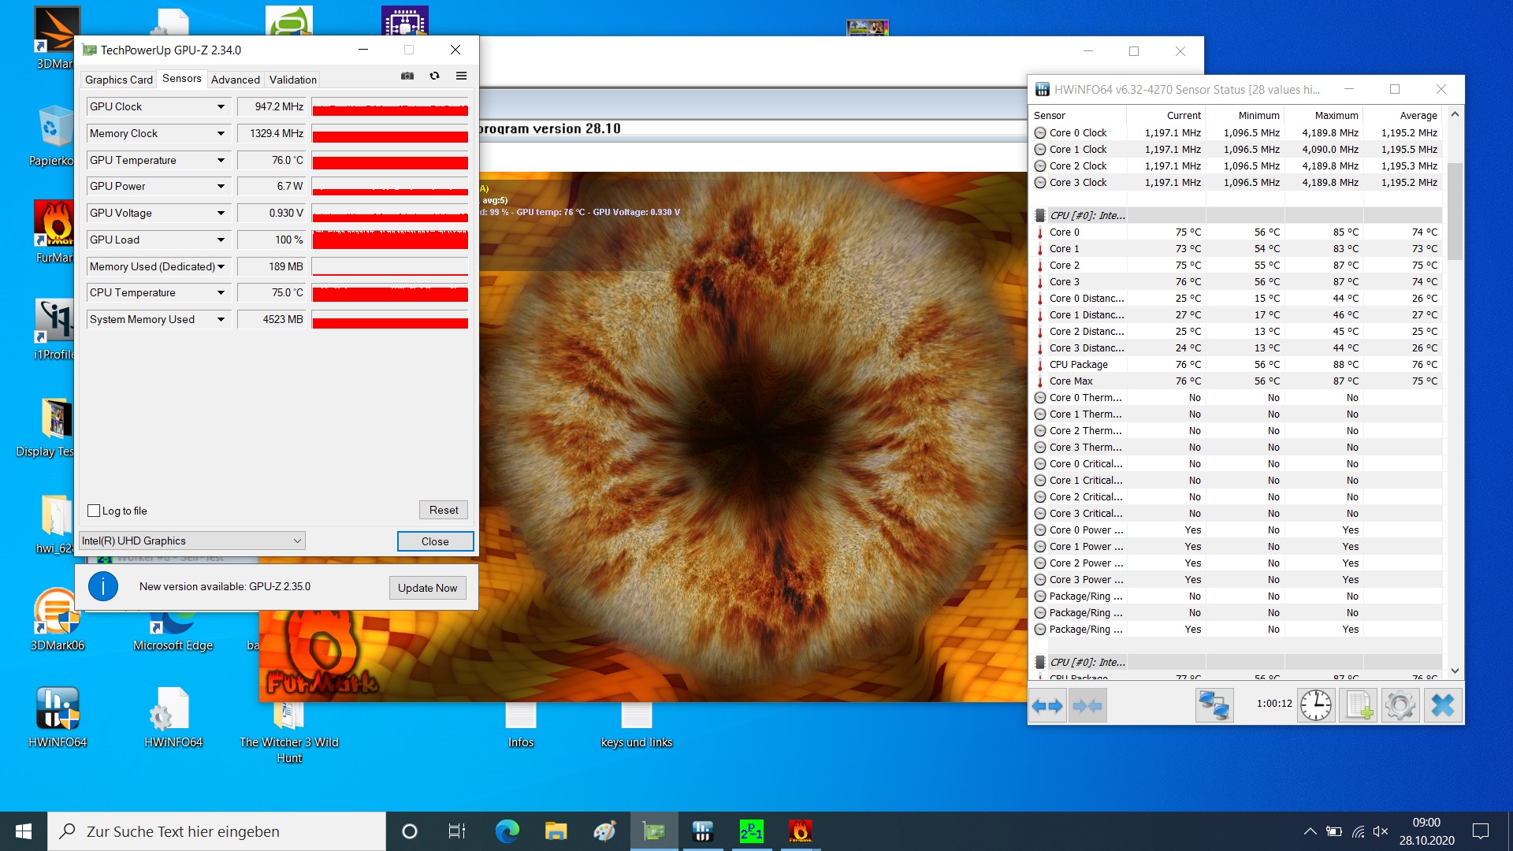Image resolution: width=1513 pixels, height=851 pixels.
Task: Click the muted volume tray icon
Action: coord(1381,831)
